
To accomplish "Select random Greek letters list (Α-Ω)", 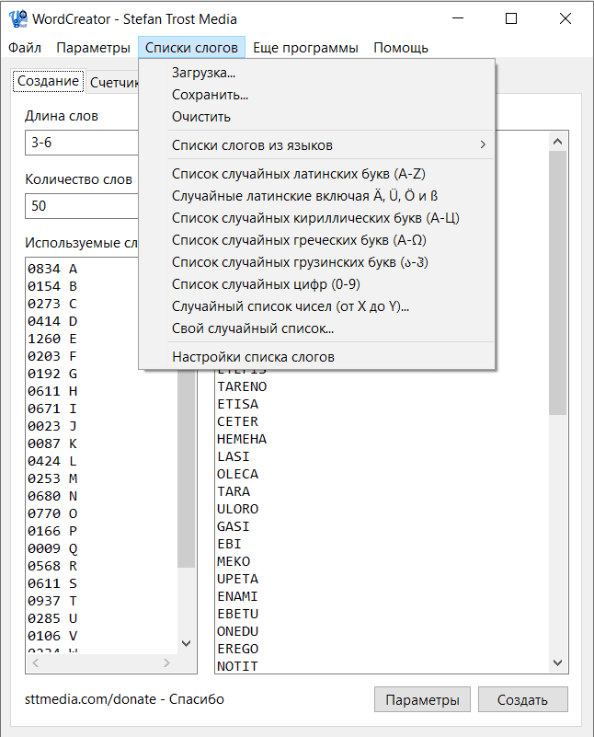I will [x=316, y=240].
